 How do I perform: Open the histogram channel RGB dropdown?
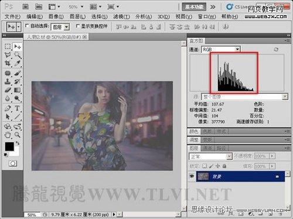tap(221, 49)
